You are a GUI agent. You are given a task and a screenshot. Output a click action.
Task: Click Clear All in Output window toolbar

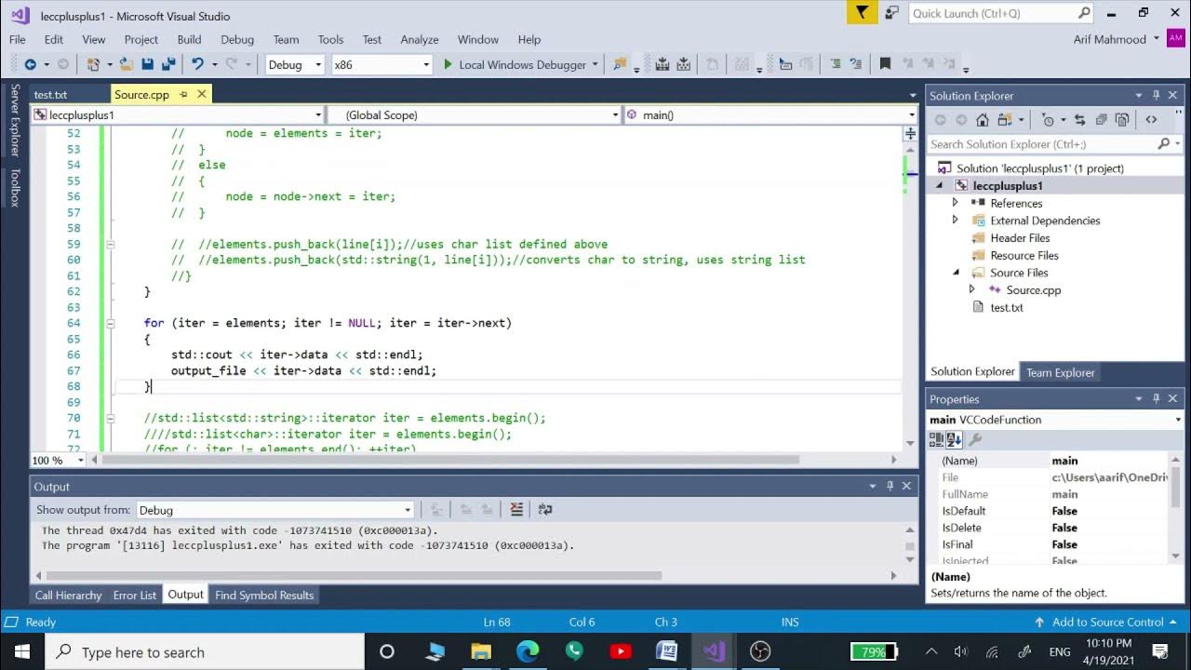pyautogui.click(x=516, y=509)
